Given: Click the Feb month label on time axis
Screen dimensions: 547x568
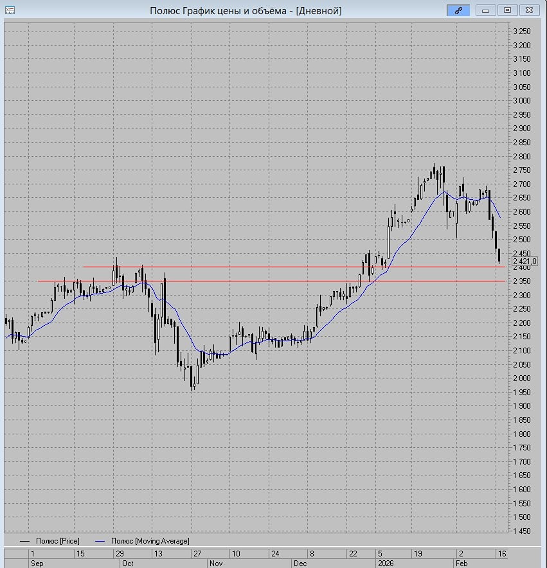Looking at the screenshot, I should point(462,564).
